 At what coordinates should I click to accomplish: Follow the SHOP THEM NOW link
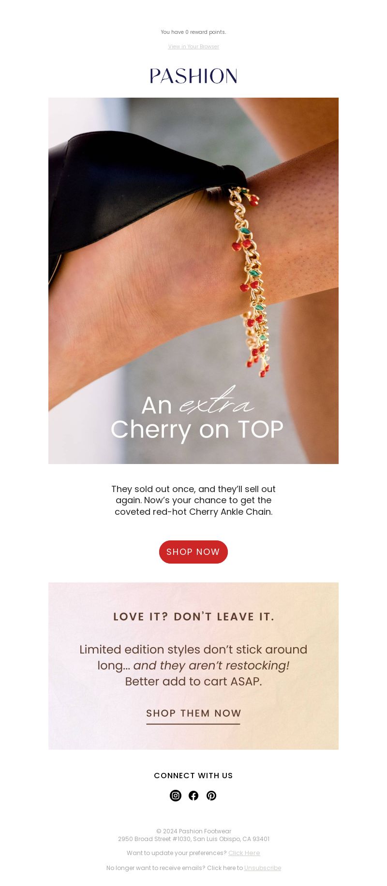(193, 714)
